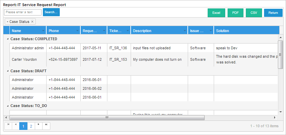Screen dimensions: 286x135
Task: Remove the Case Status grouping chip
Action: [32, 22]
